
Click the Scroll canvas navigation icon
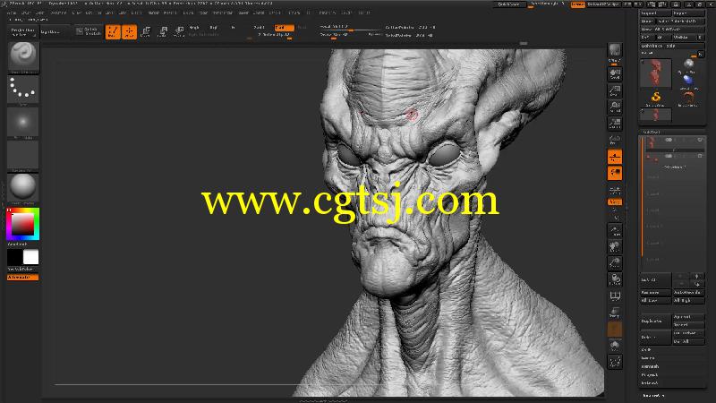click(615, 74)
